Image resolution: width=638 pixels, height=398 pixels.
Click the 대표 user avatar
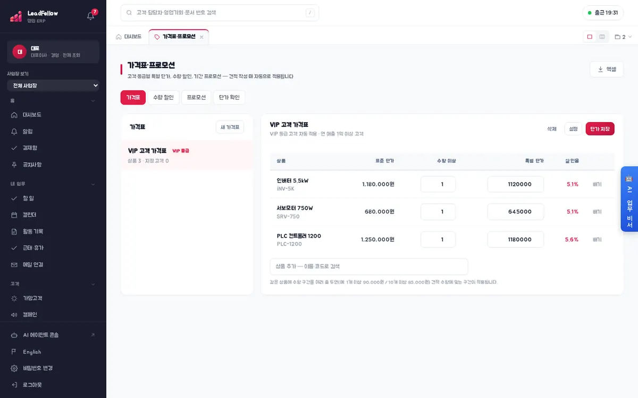[20, 51]
